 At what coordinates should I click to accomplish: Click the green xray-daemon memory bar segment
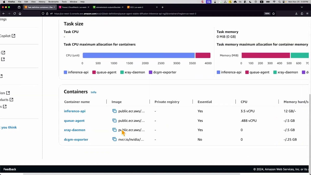[x=300, y=55]
